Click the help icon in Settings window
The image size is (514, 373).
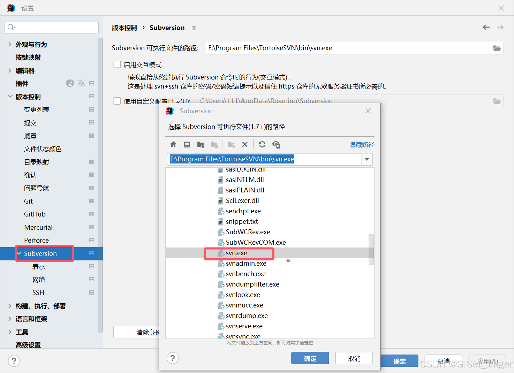tap(14, 361)
